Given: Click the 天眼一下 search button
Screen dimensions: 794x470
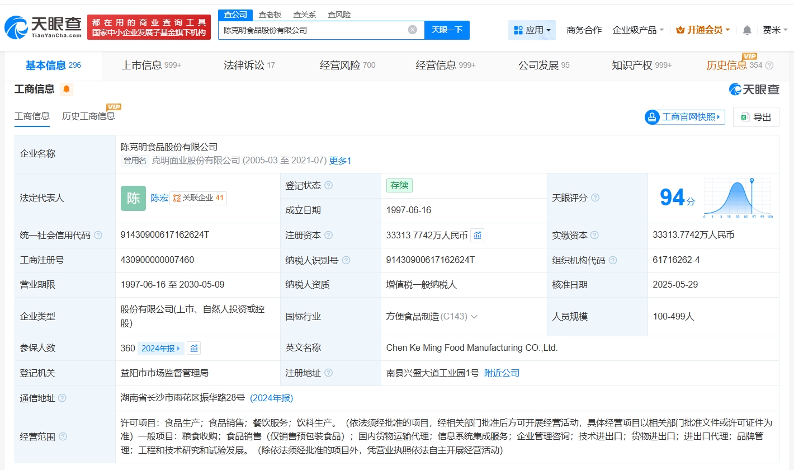Looking at the screenshot, I should click(447, 30).
